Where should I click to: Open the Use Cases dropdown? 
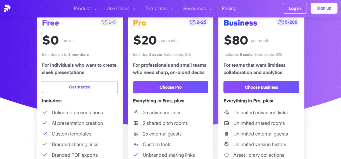click(121, 9)
